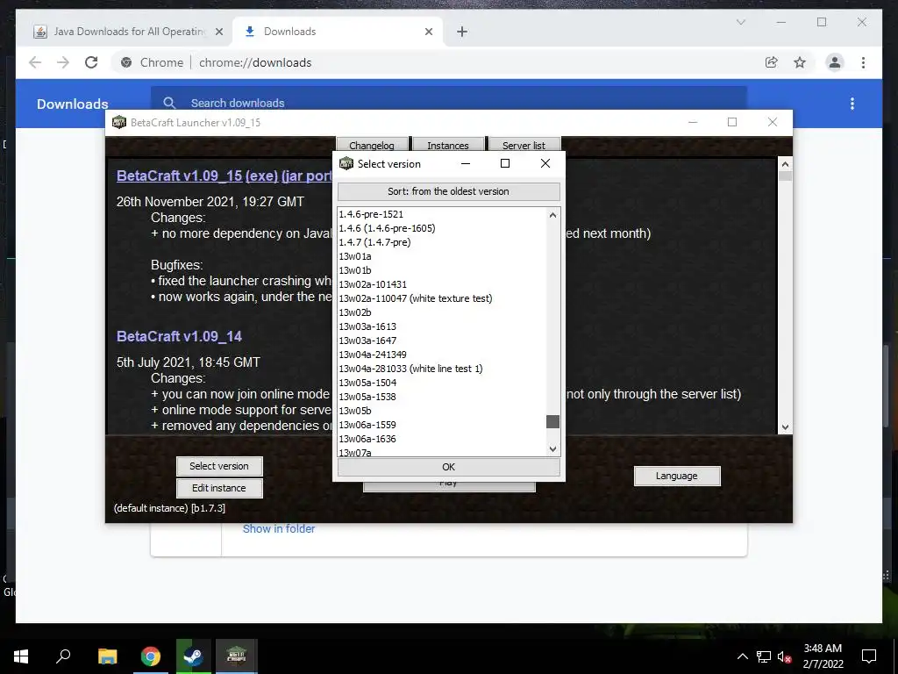898x674 pixels.
Task: Click the Search downloads field
Action: pyautogui.click(x=448, y=104)
